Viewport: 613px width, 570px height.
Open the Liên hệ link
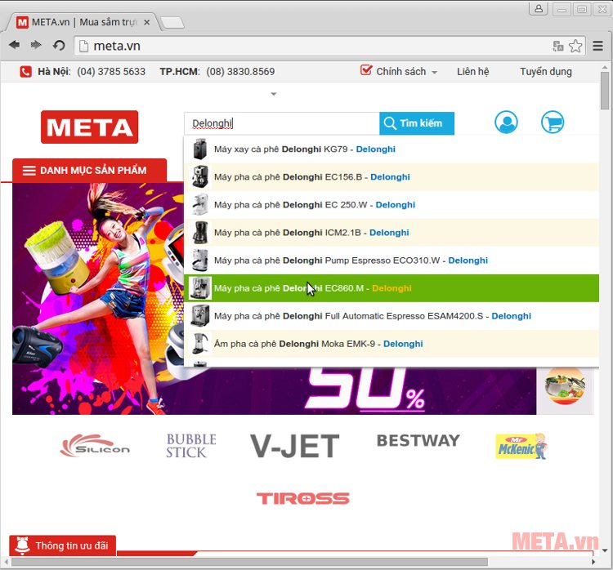pos(473,72)
